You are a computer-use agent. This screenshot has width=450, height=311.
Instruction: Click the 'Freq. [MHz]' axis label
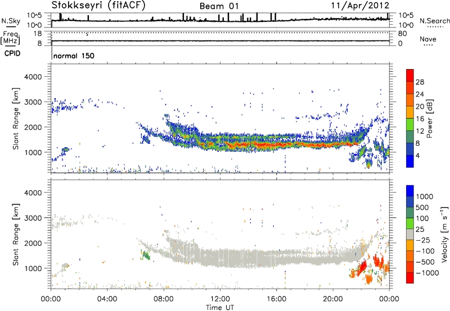[10, 38]
